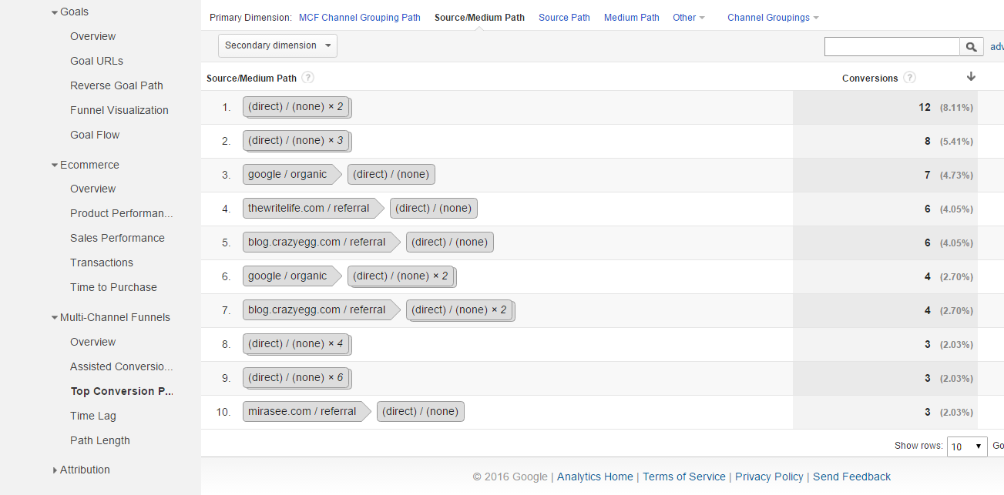This screenshot has width=1004, height=495.
Task: Select the Source Path dimension
Action: point(564,18)
